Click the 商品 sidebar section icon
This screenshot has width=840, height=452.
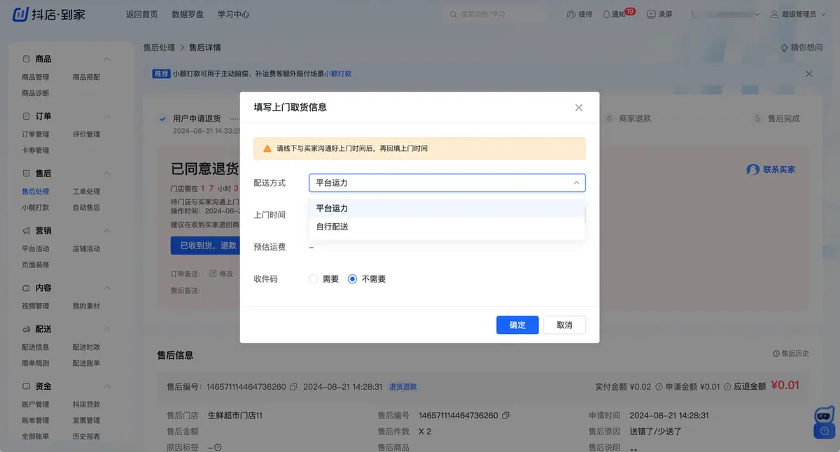click(x=26, y=59)
